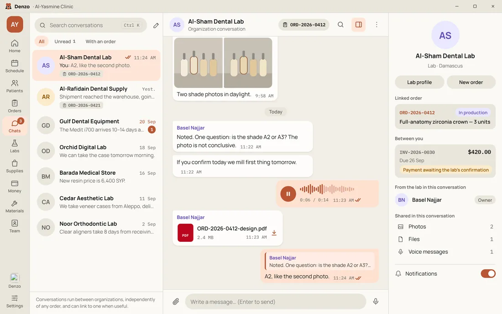Screen dimensions: 502x314
Task: Open Home in the sidebar
Action: click(x=15, y=46)
